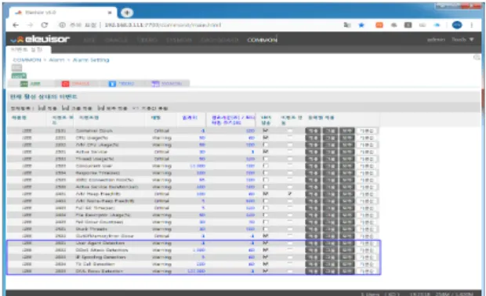This screenshot has height=296, width=486.
Task: Click threshold value in CPU Usage(%) row
Action: click(202, 138)
